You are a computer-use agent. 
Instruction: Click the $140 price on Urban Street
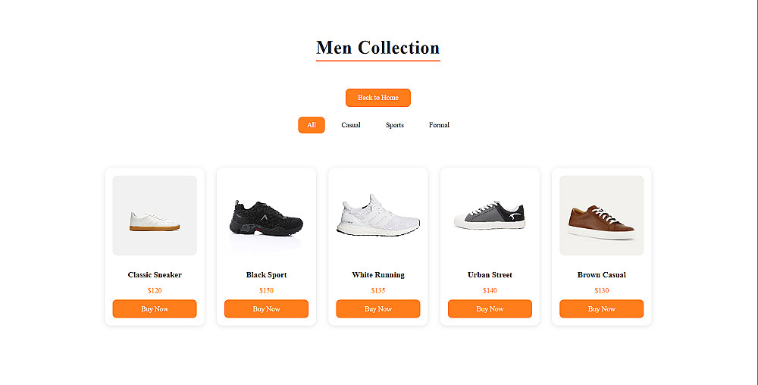pos(490,291)
